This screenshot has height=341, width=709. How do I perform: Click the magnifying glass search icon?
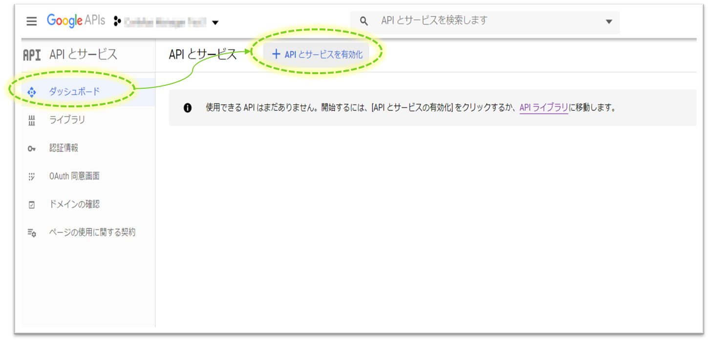click(364, 21)
